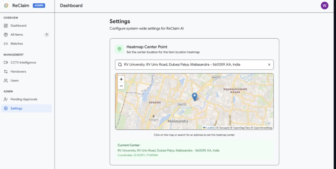The image size is (336, 169).
Task: Select the All Items box icon
Action: [6, 35]
